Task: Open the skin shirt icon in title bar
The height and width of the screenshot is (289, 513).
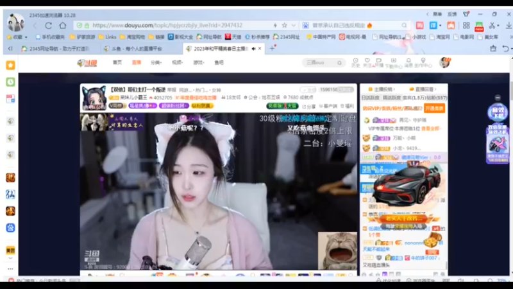Action: (x=466, y=14)
